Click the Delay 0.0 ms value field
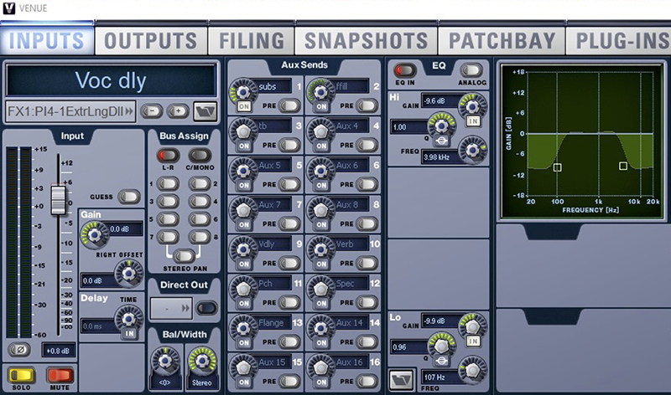671x395 pixels. pos(98,326)
